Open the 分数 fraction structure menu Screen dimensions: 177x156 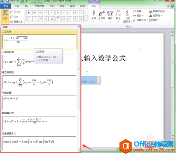(x=94, y=16)
